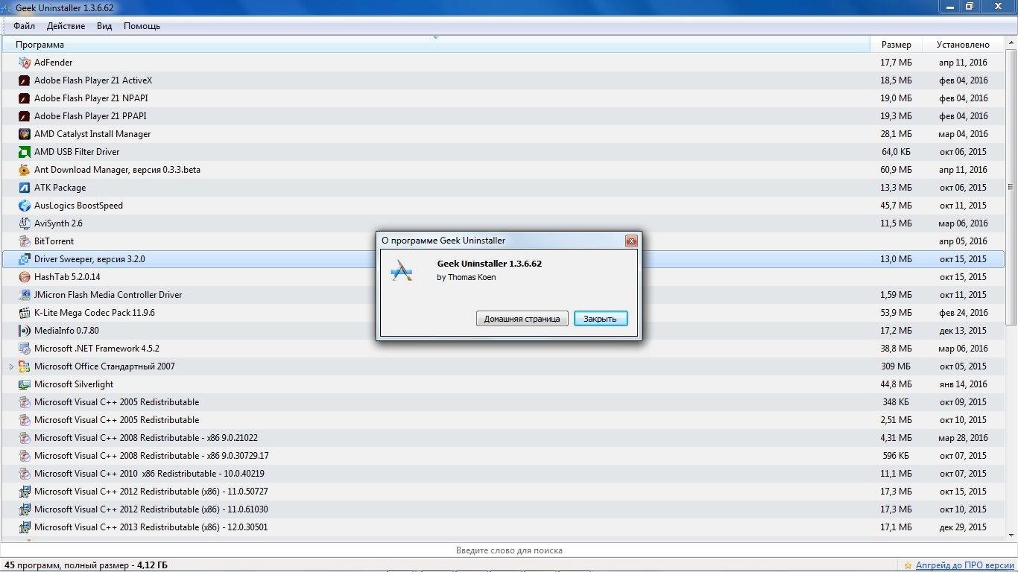Click the Visual C++ 2012 11.0.50727 icon
Screen dimensions: 1018x572
coord(25,492)
